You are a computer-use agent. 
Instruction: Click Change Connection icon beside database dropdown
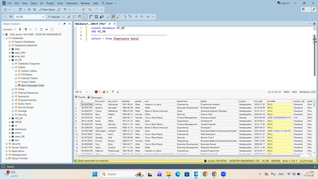[x=10, y=17]
